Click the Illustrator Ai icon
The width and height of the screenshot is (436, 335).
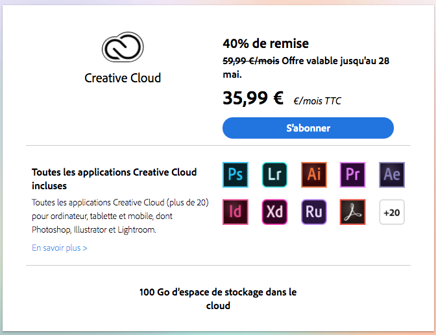point(314,175)
